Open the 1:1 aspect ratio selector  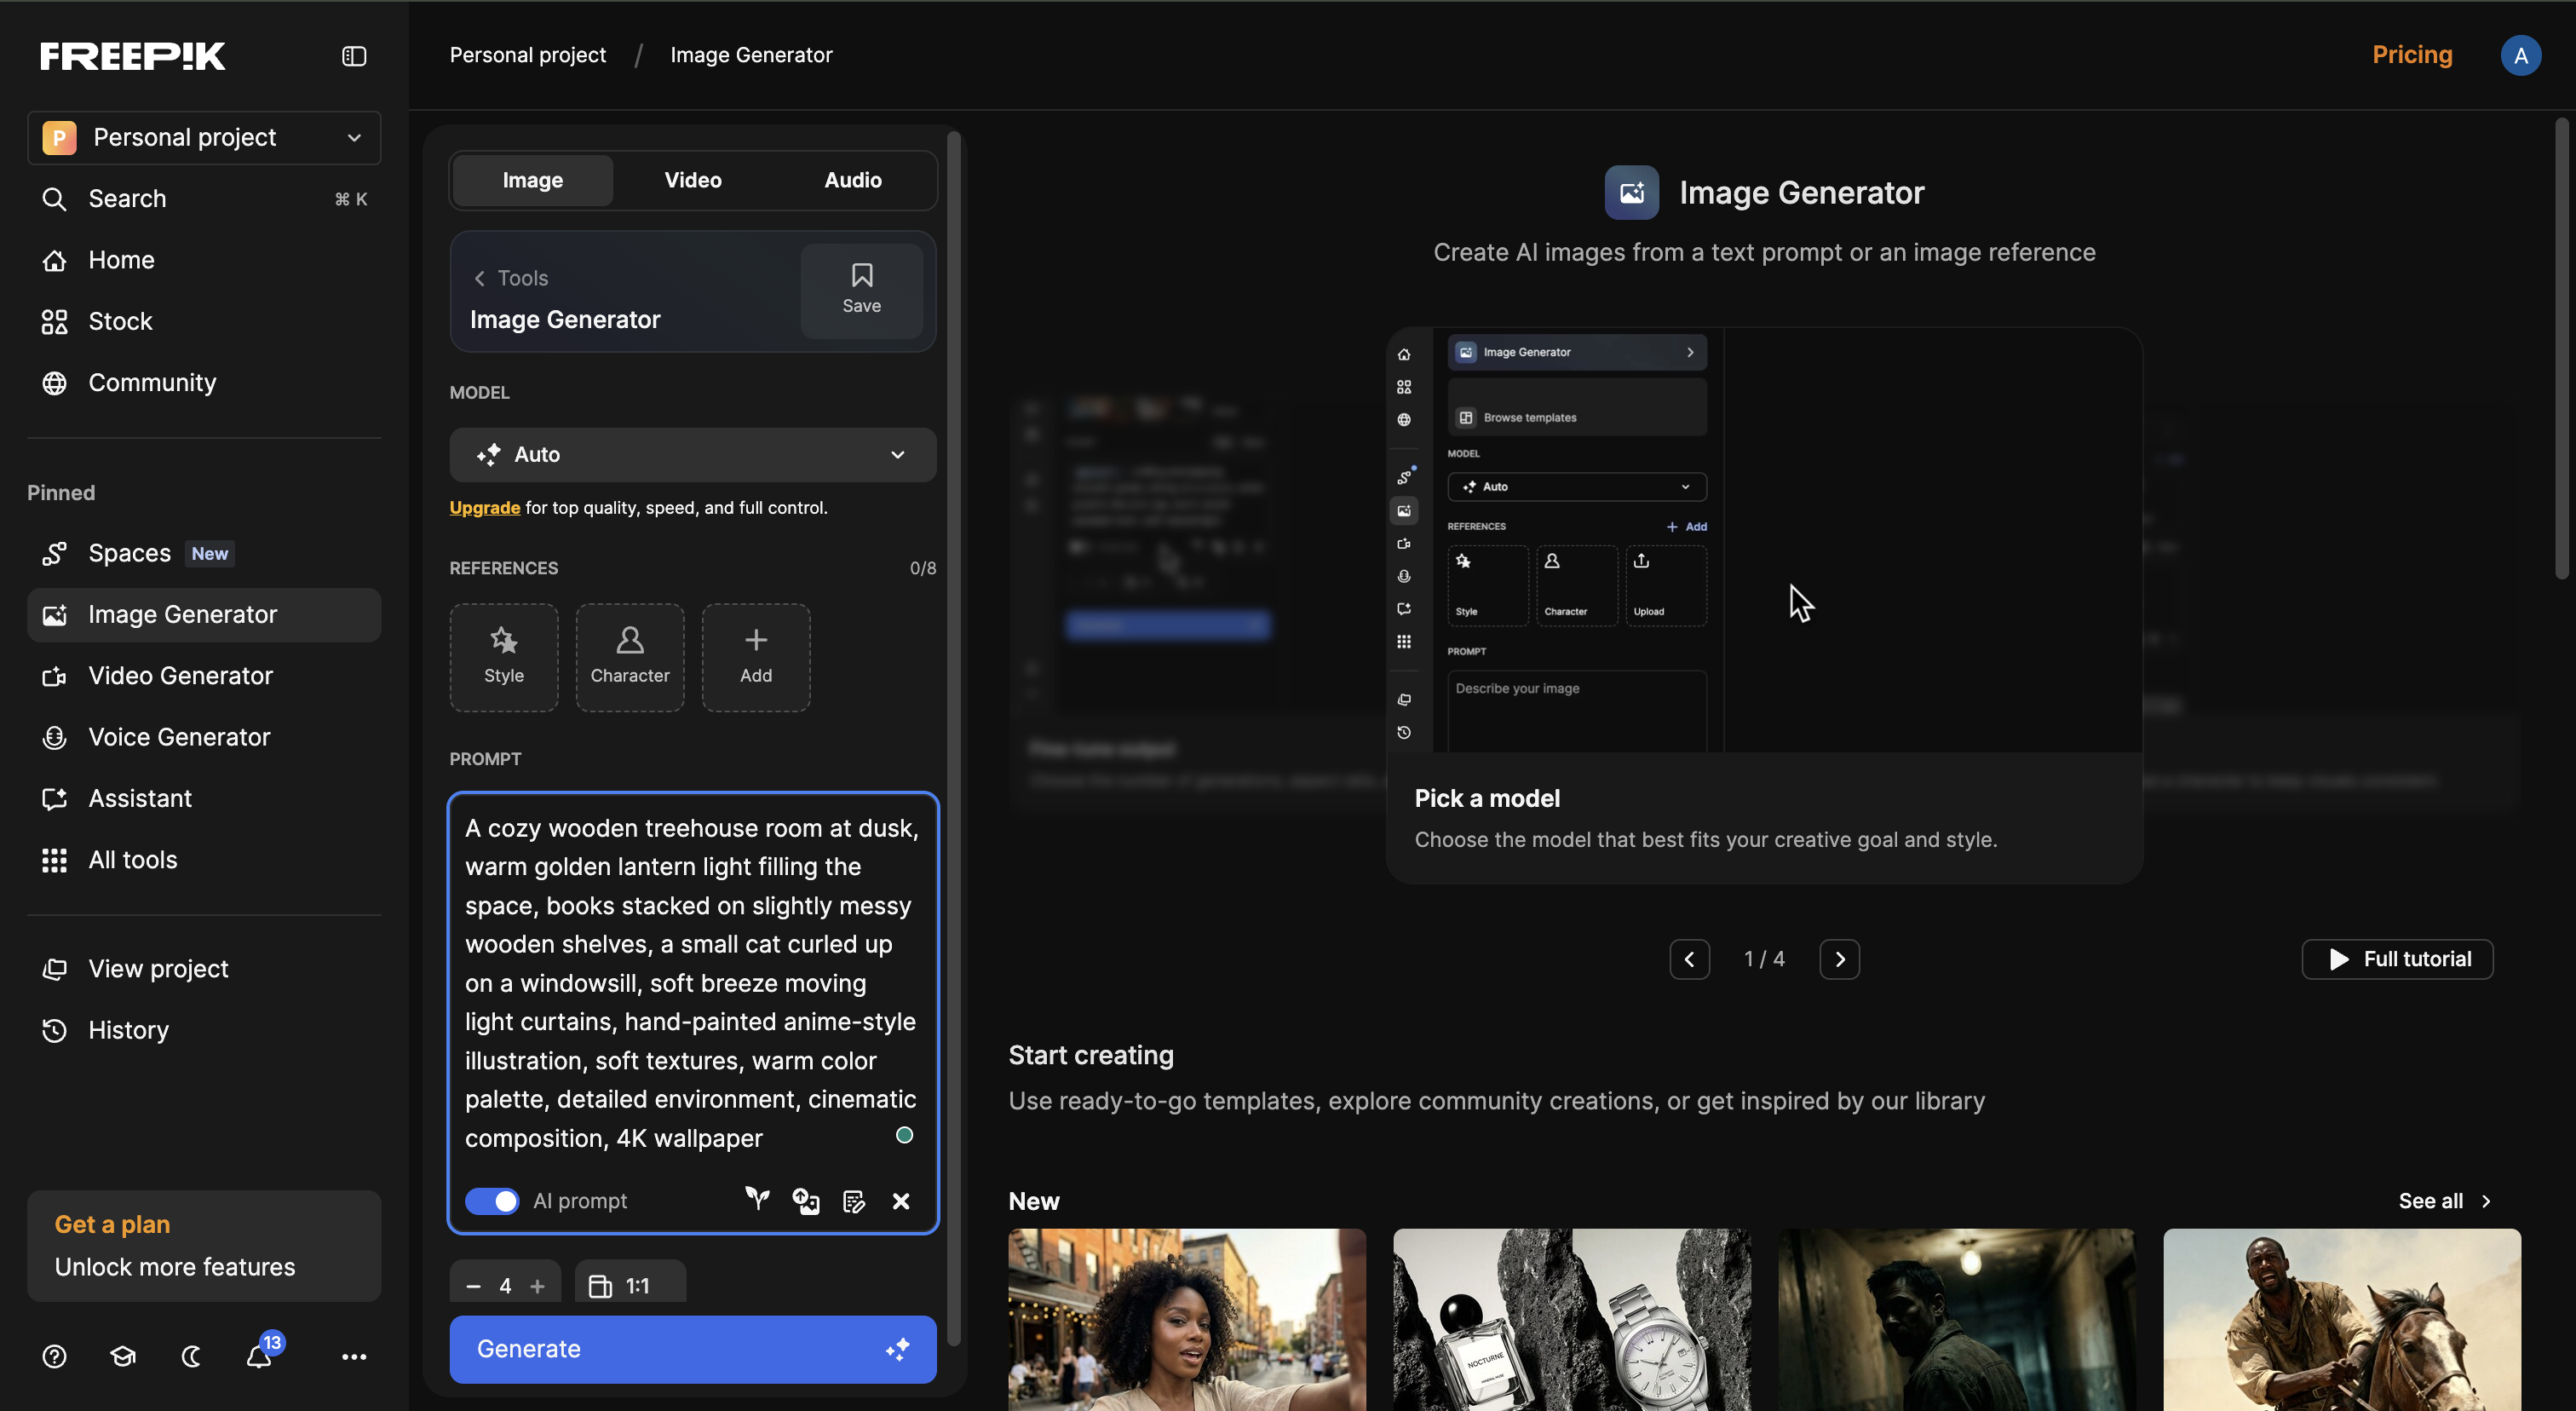tap(630, 1286)
